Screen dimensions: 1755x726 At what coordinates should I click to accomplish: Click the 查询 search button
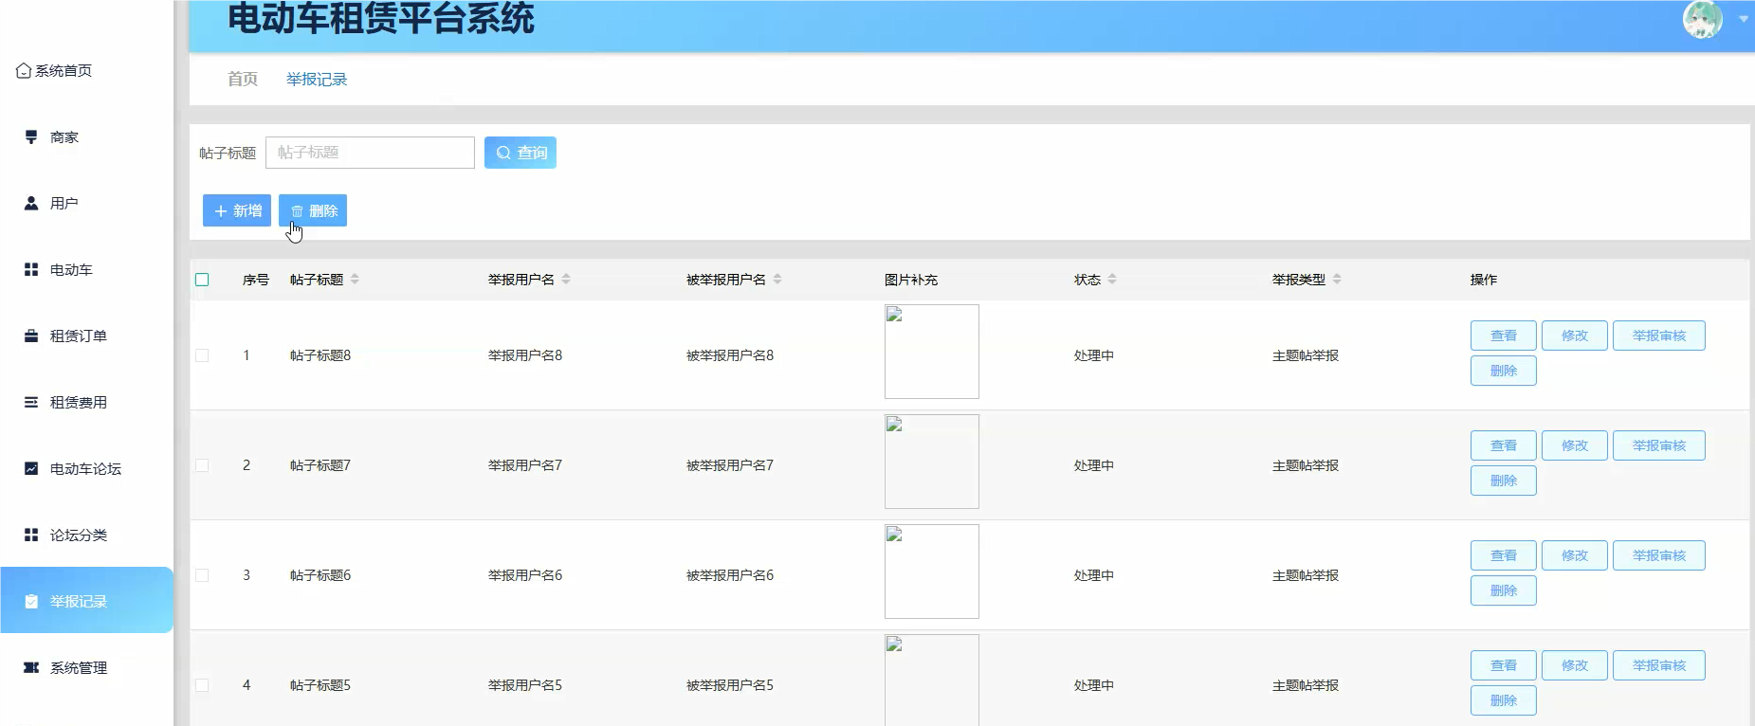(x=521, y=153)
